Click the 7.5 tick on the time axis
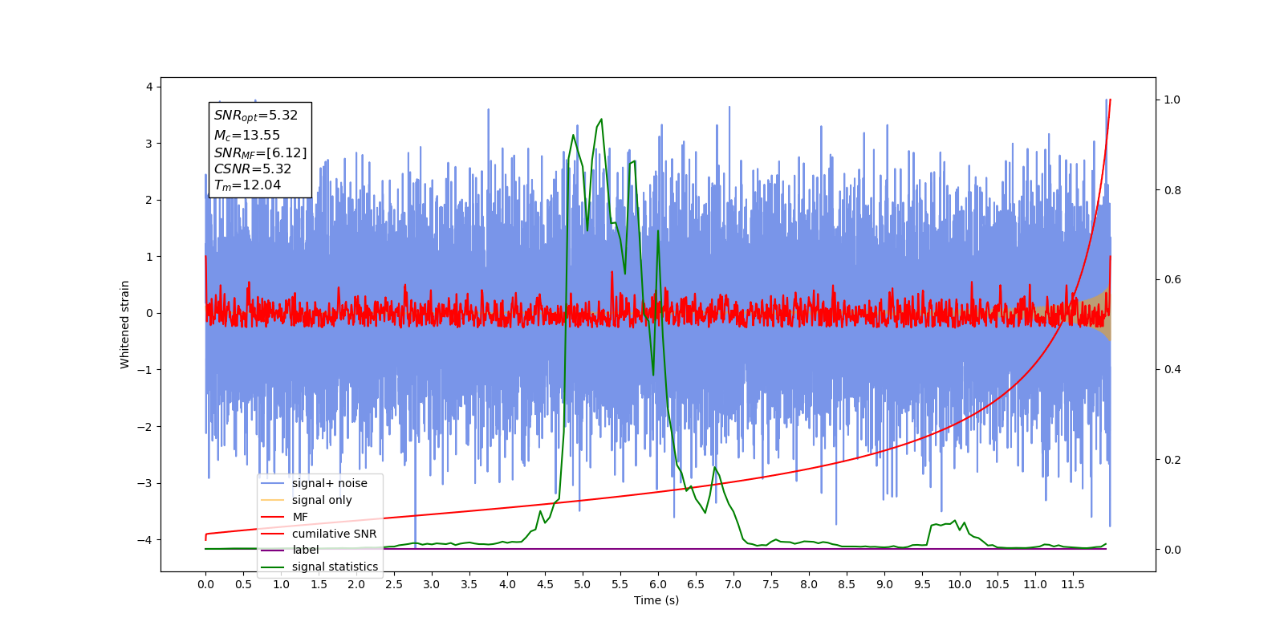The height and width of the screenshot is (642, 1284). [771, 584]
